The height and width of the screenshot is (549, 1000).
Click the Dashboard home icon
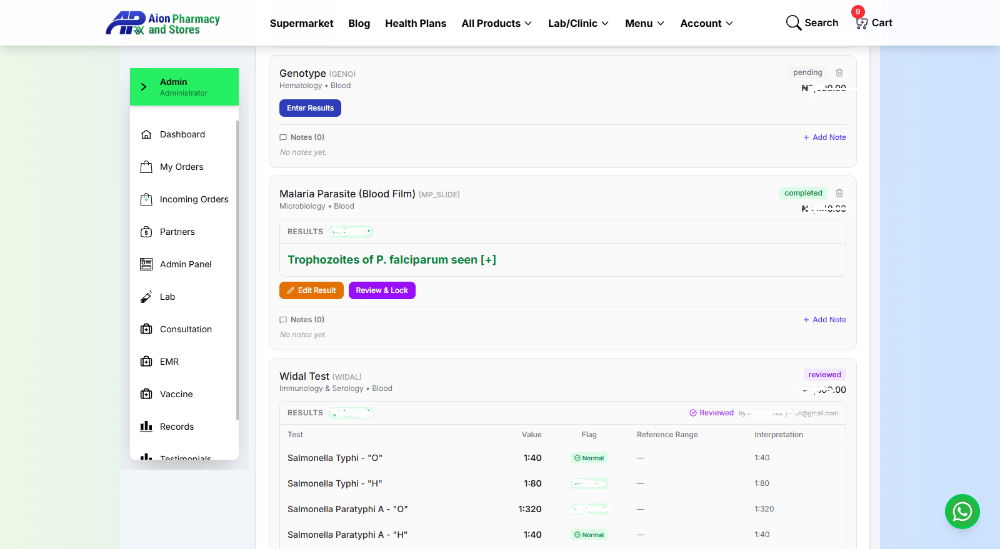(x=146, y=134)
